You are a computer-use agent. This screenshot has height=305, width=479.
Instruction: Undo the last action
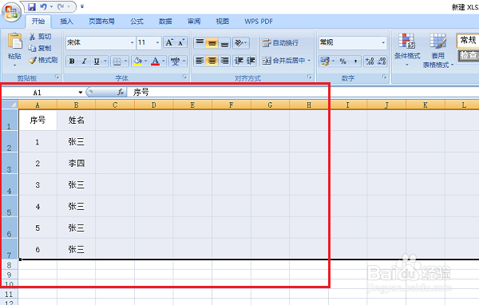coord(44,6)
